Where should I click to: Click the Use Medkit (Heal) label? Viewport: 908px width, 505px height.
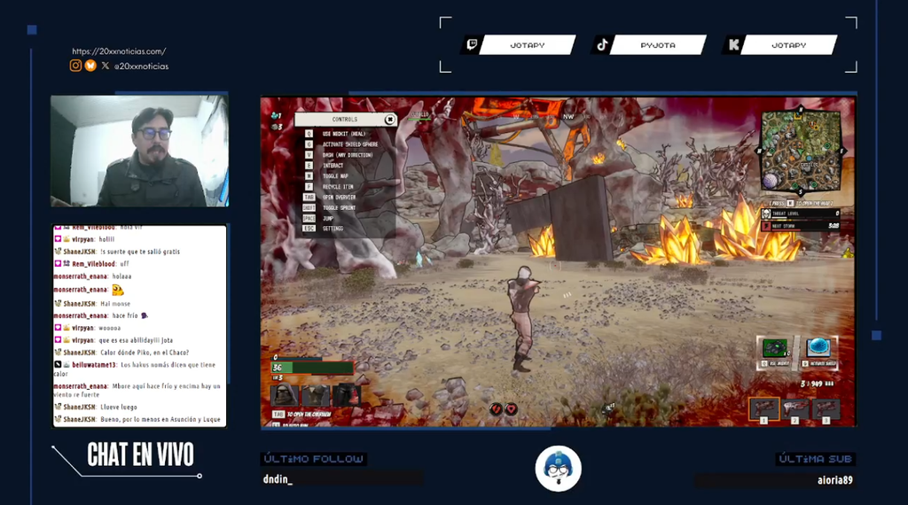pyautogui.click(x=344, y=134)
